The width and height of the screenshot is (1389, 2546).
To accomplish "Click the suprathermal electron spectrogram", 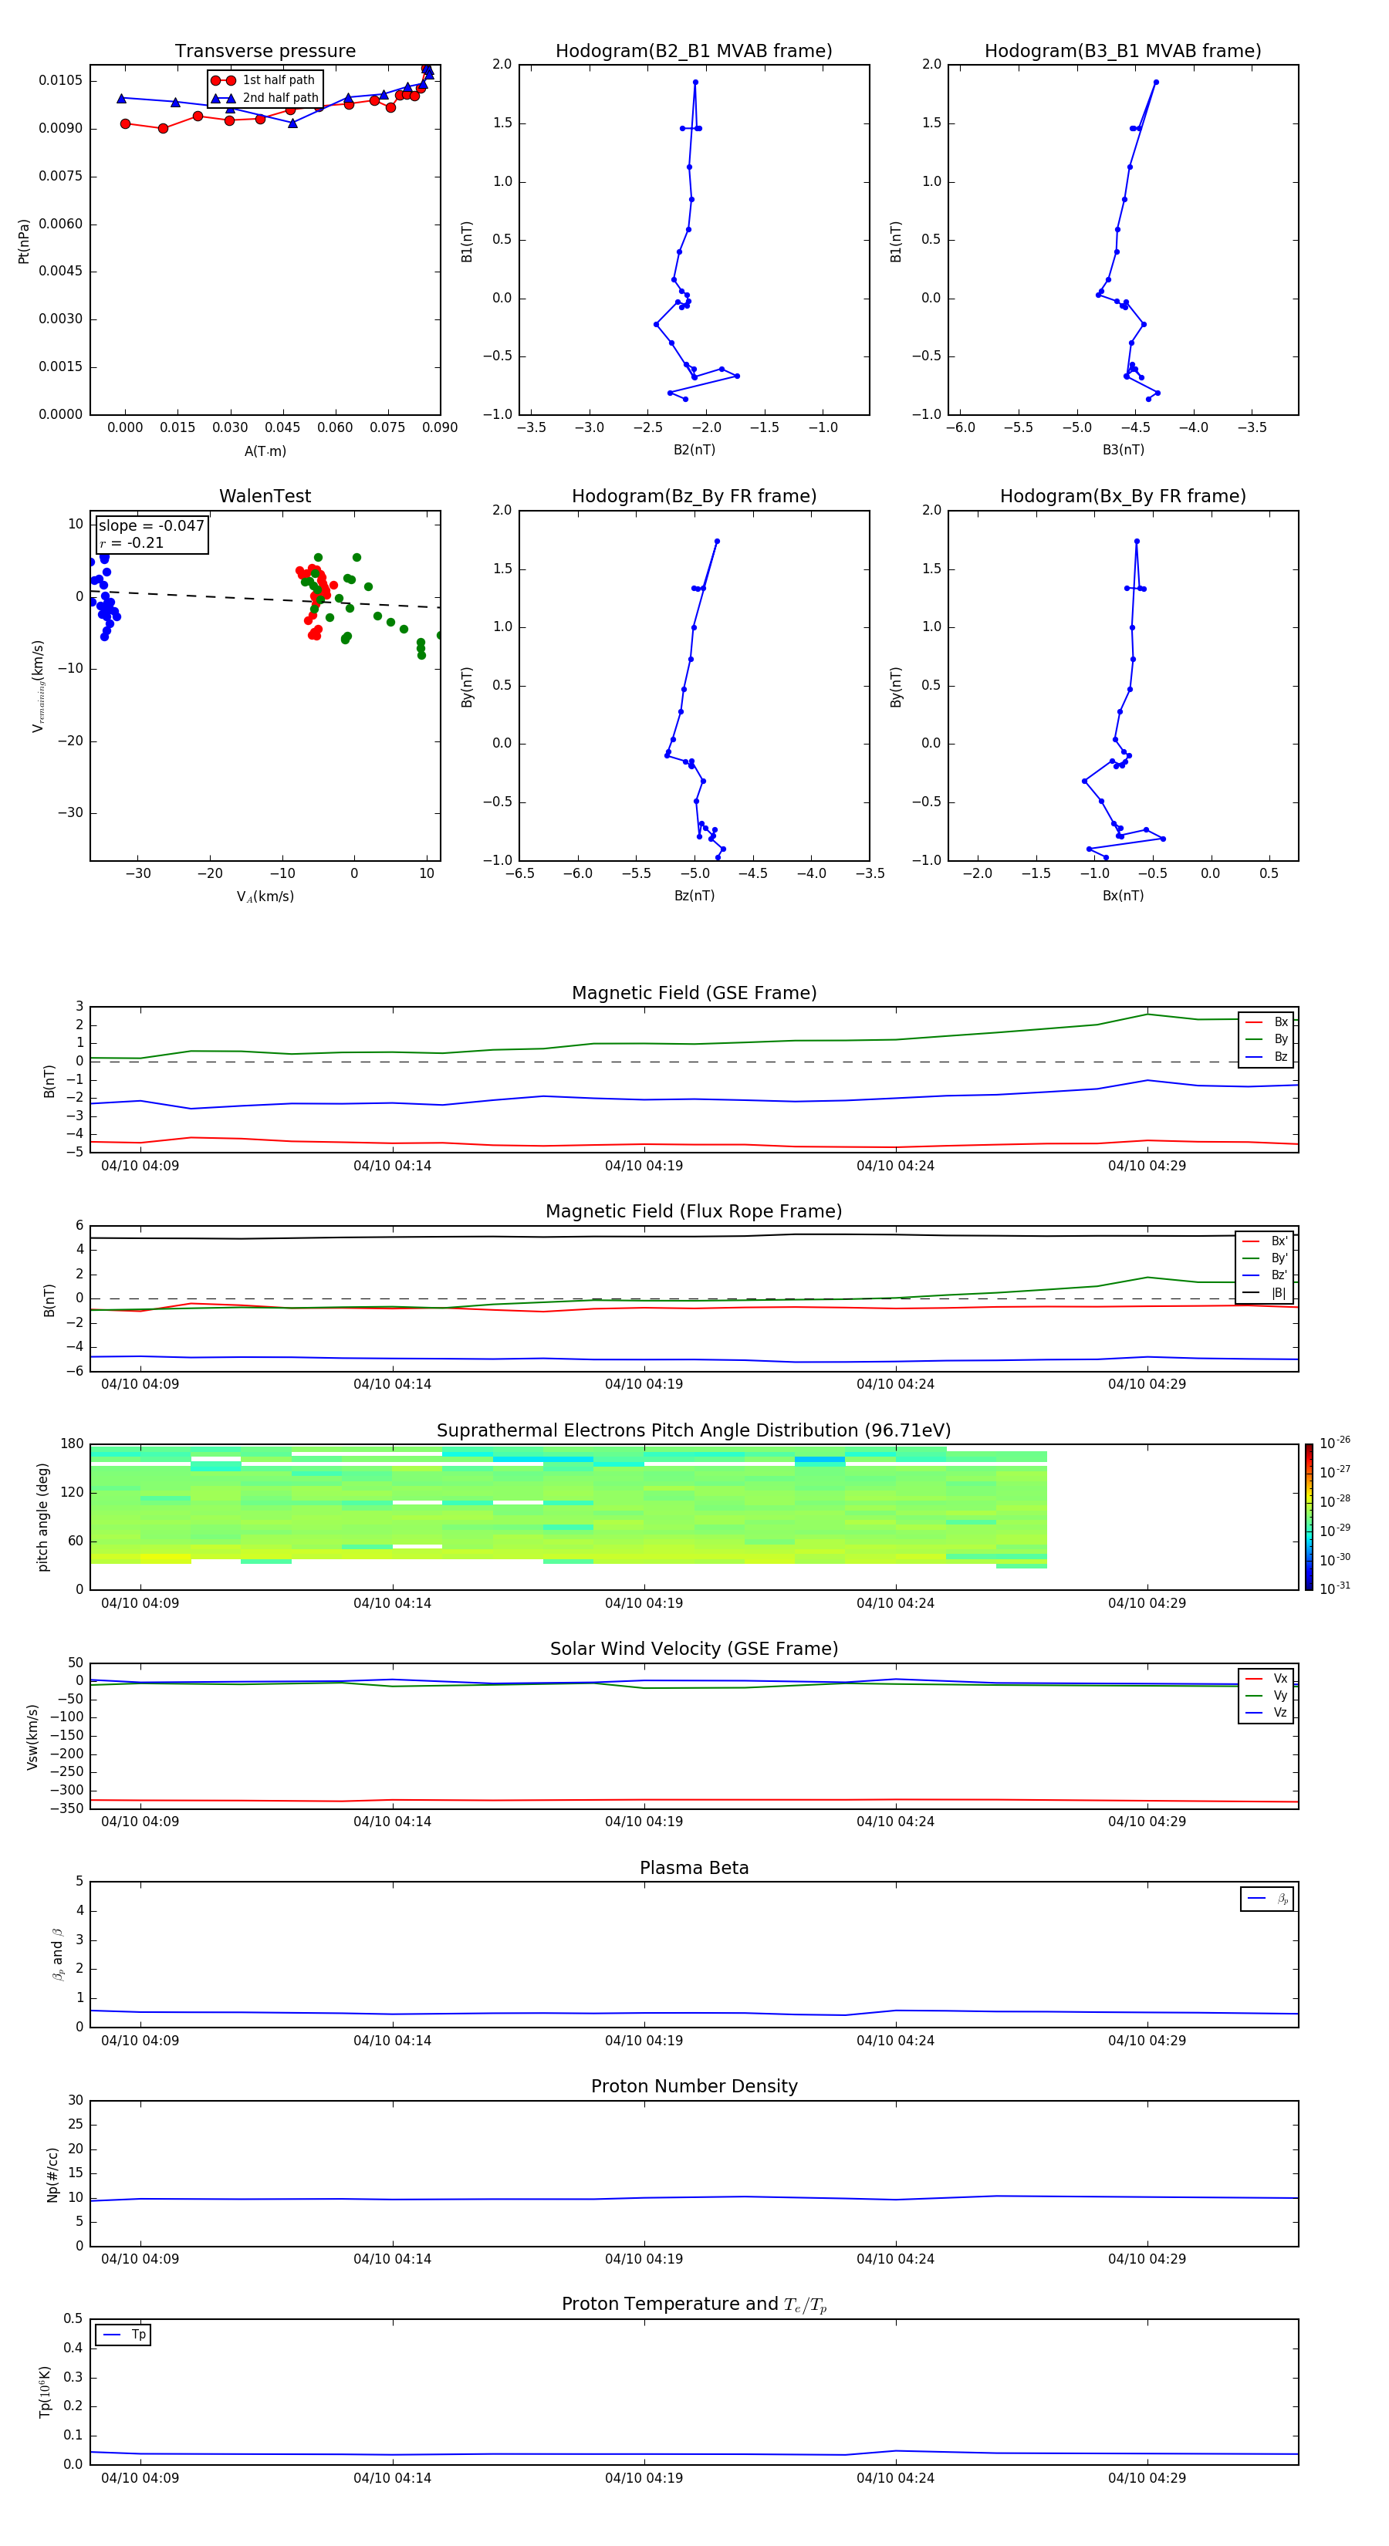I will point(569,1506).
